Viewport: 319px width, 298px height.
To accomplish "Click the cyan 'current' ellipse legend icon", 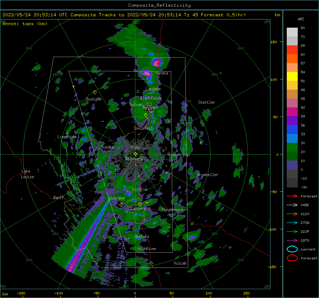I will pos(292,249).
